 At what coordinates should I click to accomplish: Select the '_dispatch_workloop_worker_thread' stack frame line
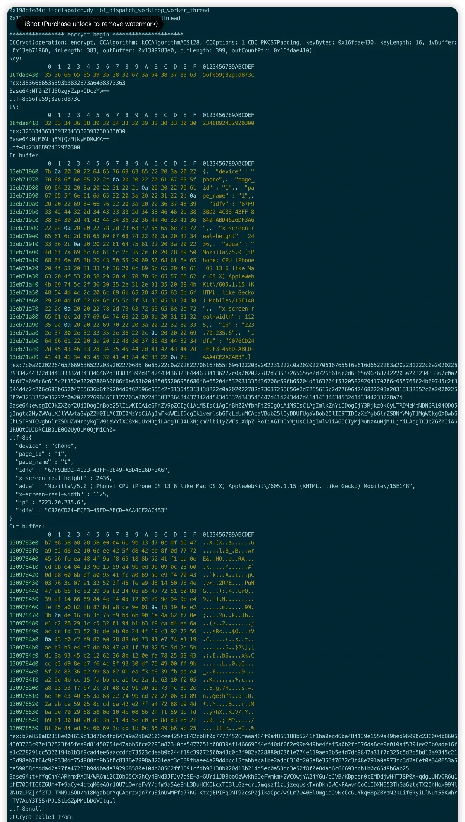click(109, 10)
